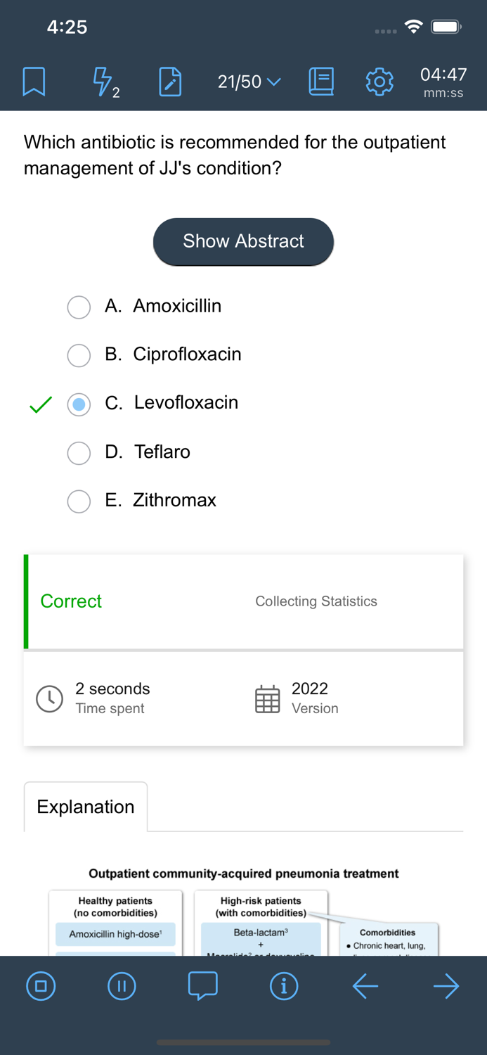Open the feedback chat icon
The image size is (487, 1055).
pyautogui.click(x=203, y=986)
